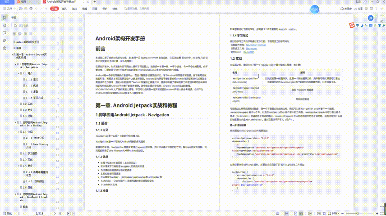This screenshot has width=386, height=216.
Task: Collapse the 第一章 Android Jetpack bookmark node
Action: (x=12, y=54)
